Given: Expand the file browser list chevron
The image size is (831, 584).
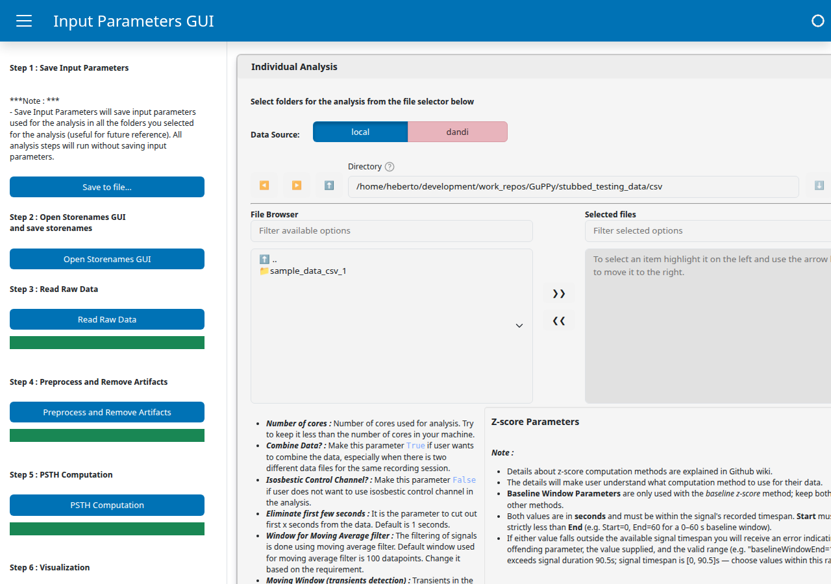Looking at the screenshot, I should pyautogui.click(x=519, y=326).
